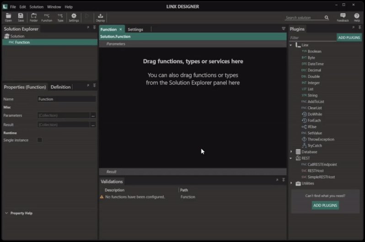
Task: Switch to the Settings tab
Action: point(135,30)
